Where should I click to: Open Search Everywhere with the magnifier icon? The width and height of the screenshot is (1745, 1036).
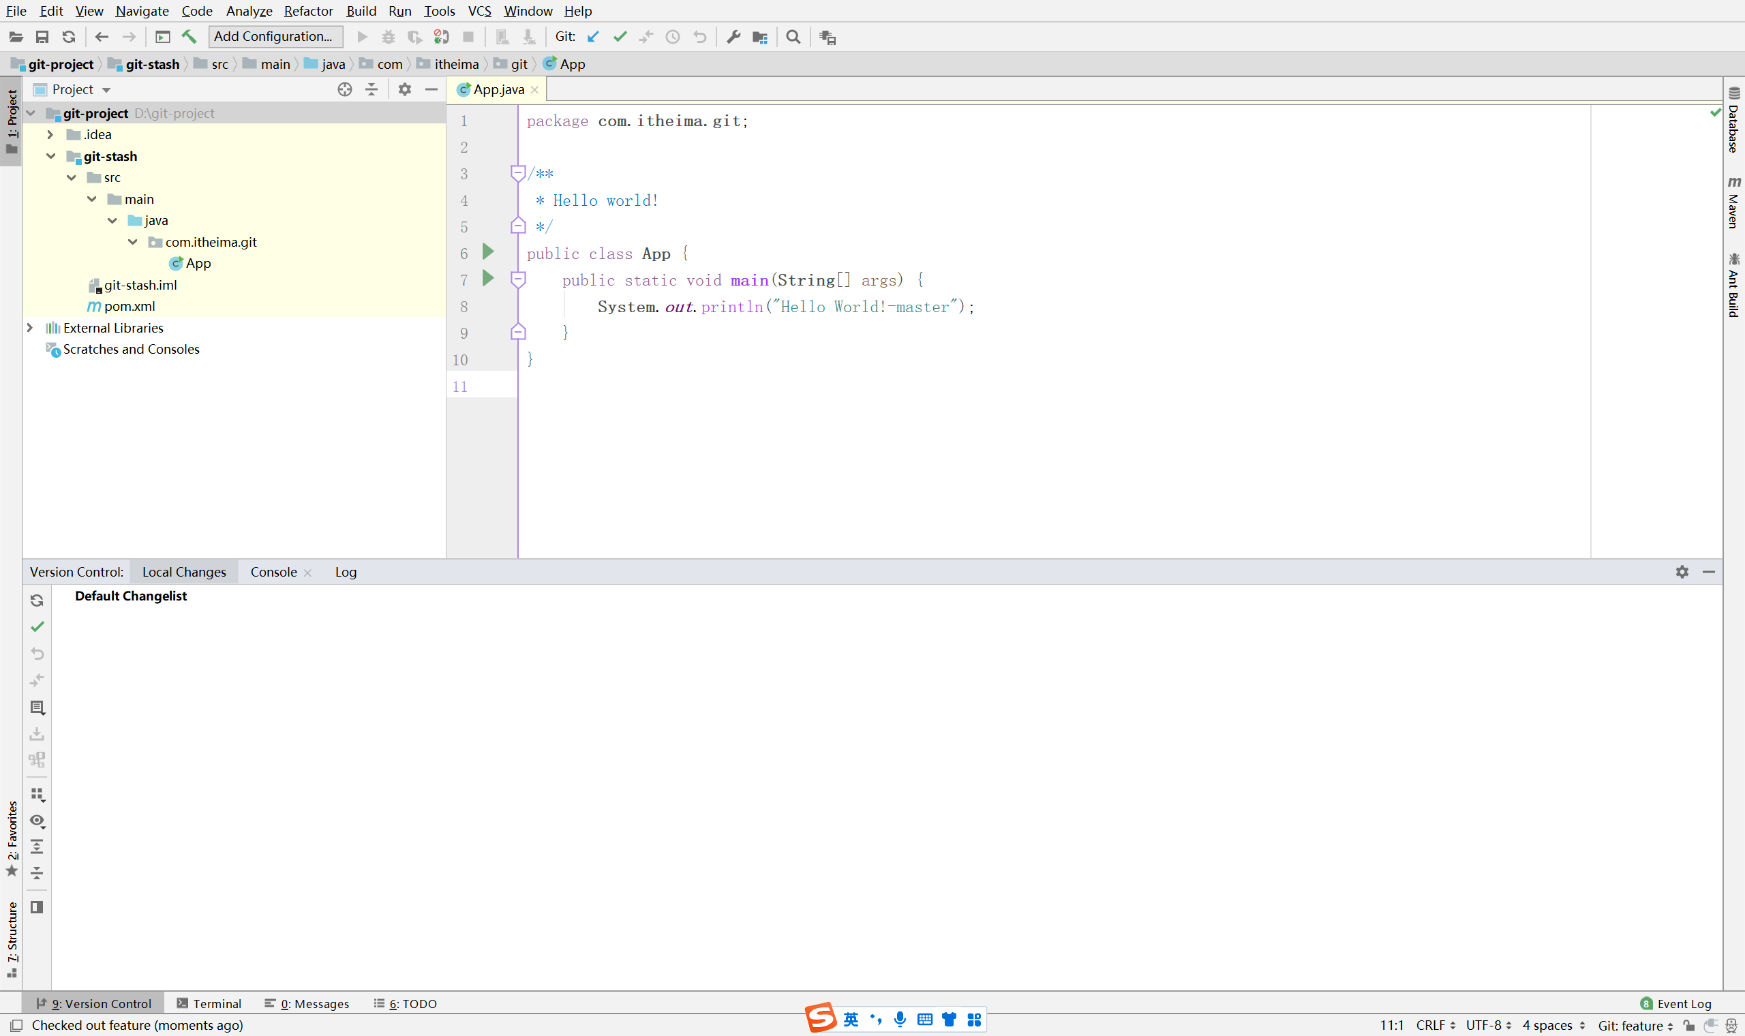tap(792, 36)
